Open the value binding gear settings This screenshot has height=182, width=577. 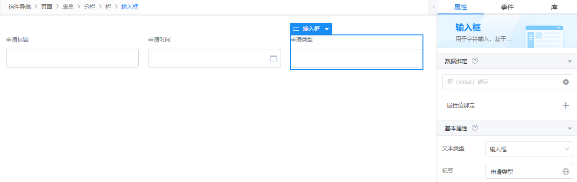(566, 82)
